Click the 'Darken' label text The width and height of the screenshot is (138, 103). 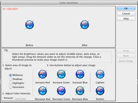click(x=100, y=99)
